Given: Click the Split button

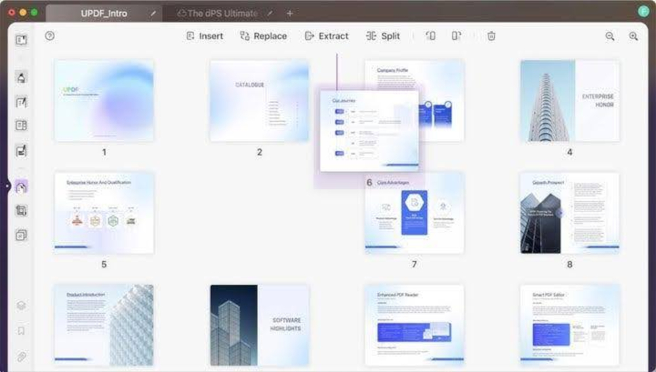Looking at the screenshot, I should click(383, 36).
